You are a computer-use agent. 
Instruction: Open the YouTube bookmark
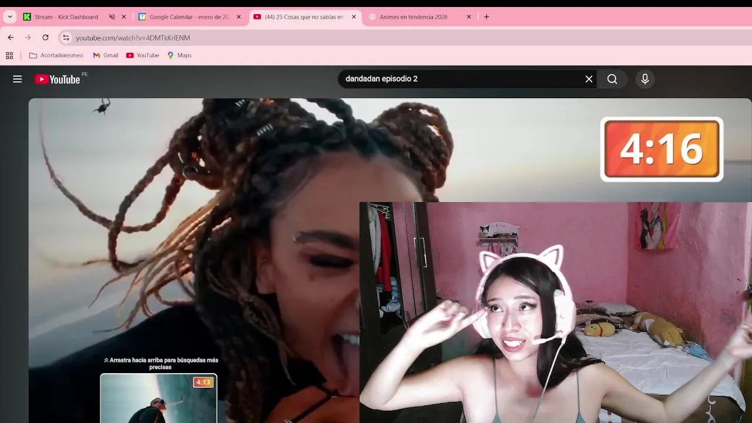pyautogui.click(x=143, y=55)
